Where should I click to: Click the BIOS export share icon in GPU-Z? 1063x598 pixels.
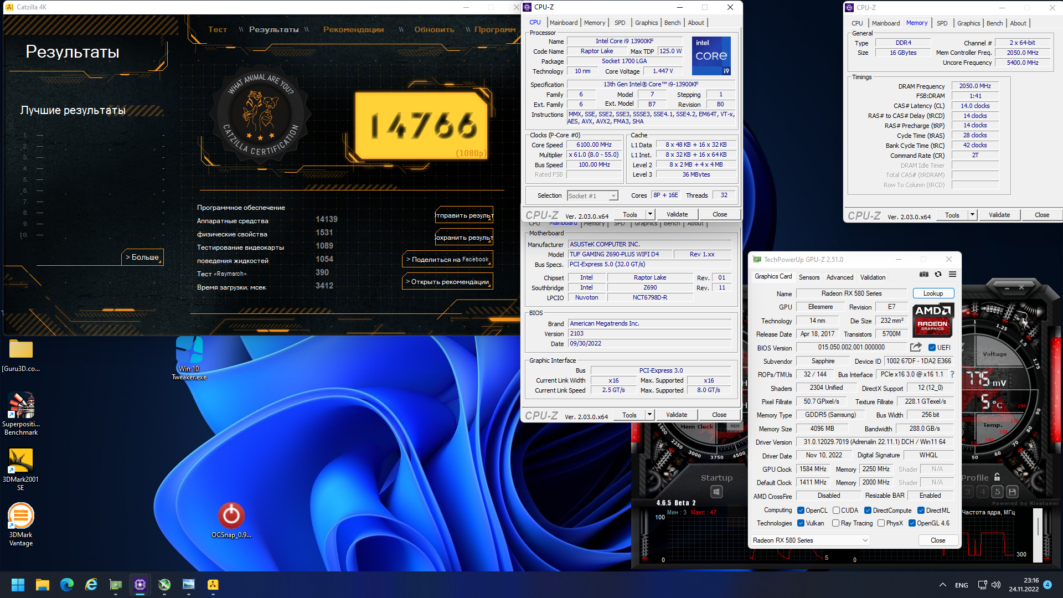click(x=916, y=347)
